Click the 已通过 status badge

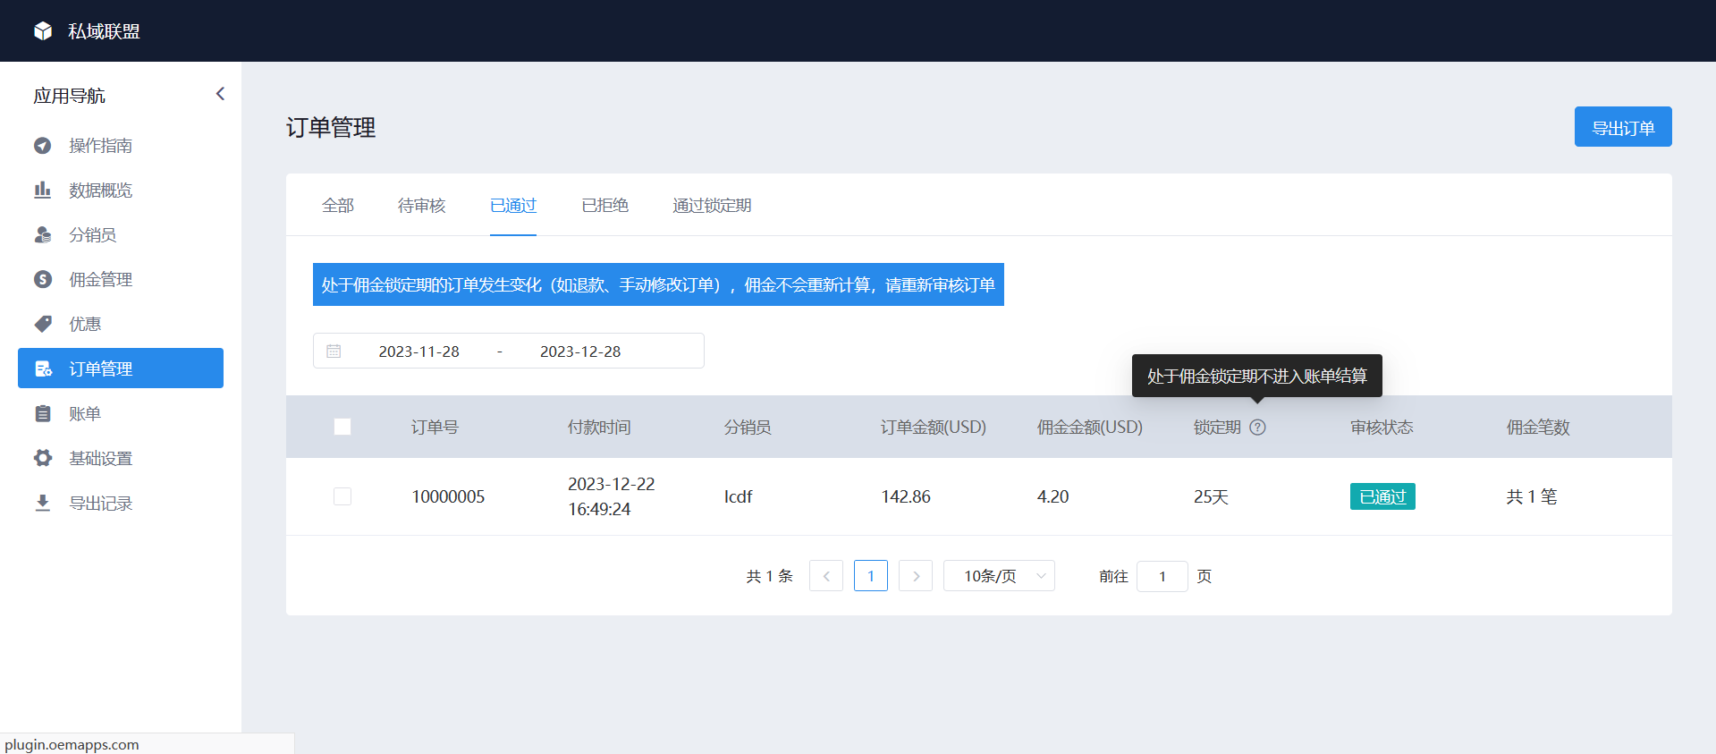(x=1382, y=496)
